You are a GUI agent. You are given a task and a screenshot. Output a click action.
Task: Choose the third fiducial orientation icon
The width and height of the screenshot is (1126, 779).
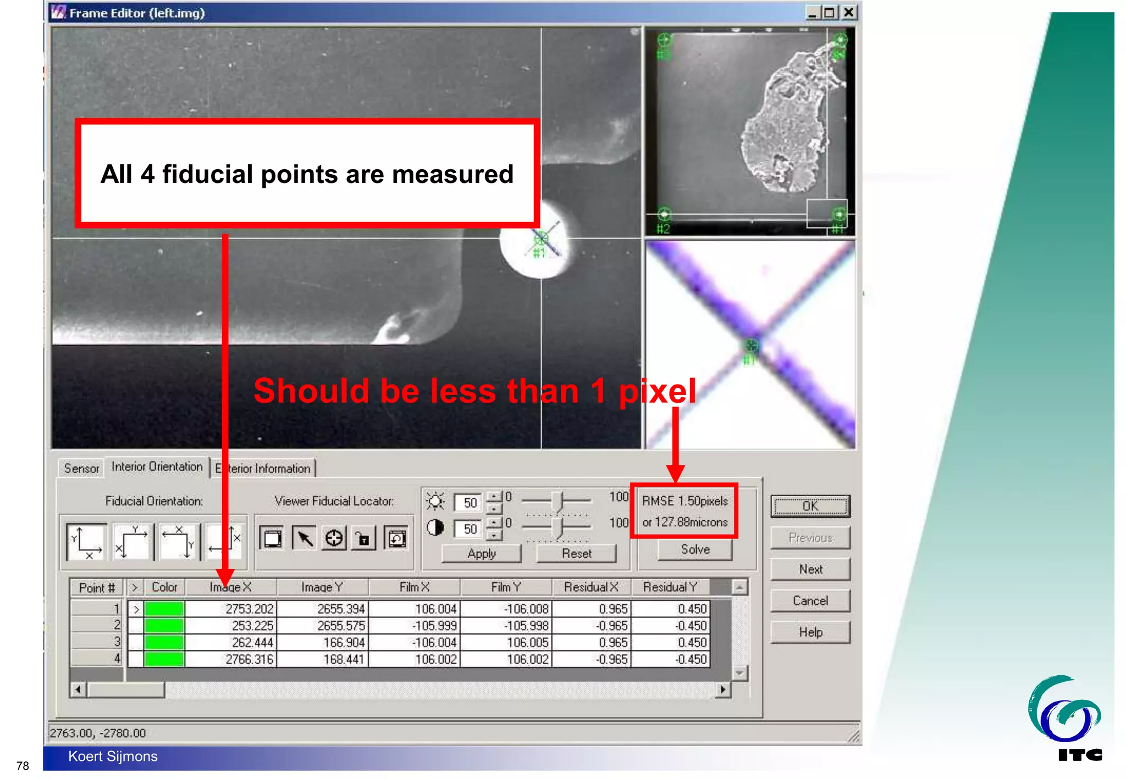point(178,541)
